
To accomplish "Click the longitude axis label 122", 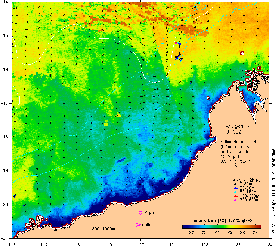I will (205, 245).
